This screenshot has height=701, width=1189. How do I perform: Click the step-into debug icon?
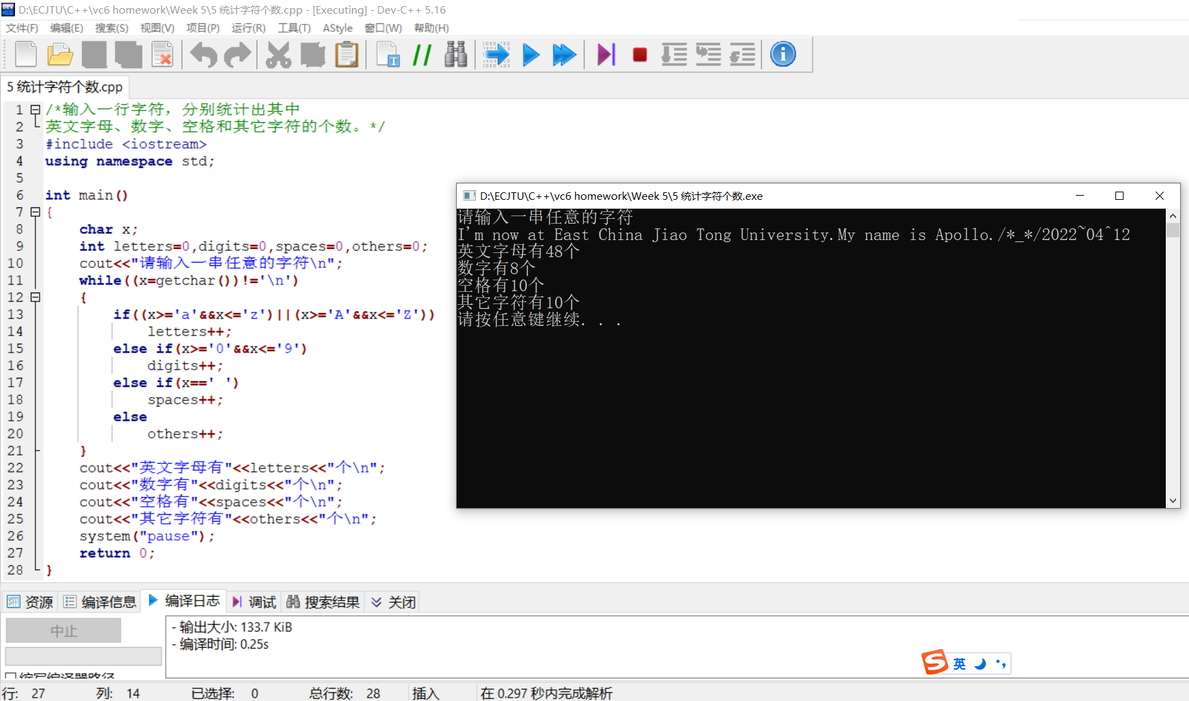click(x=674, y=55)
